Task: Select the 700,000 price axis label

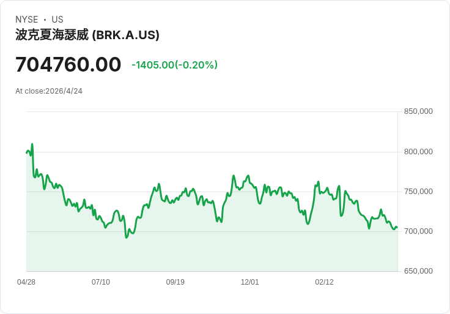Action: tap(418, 231)
